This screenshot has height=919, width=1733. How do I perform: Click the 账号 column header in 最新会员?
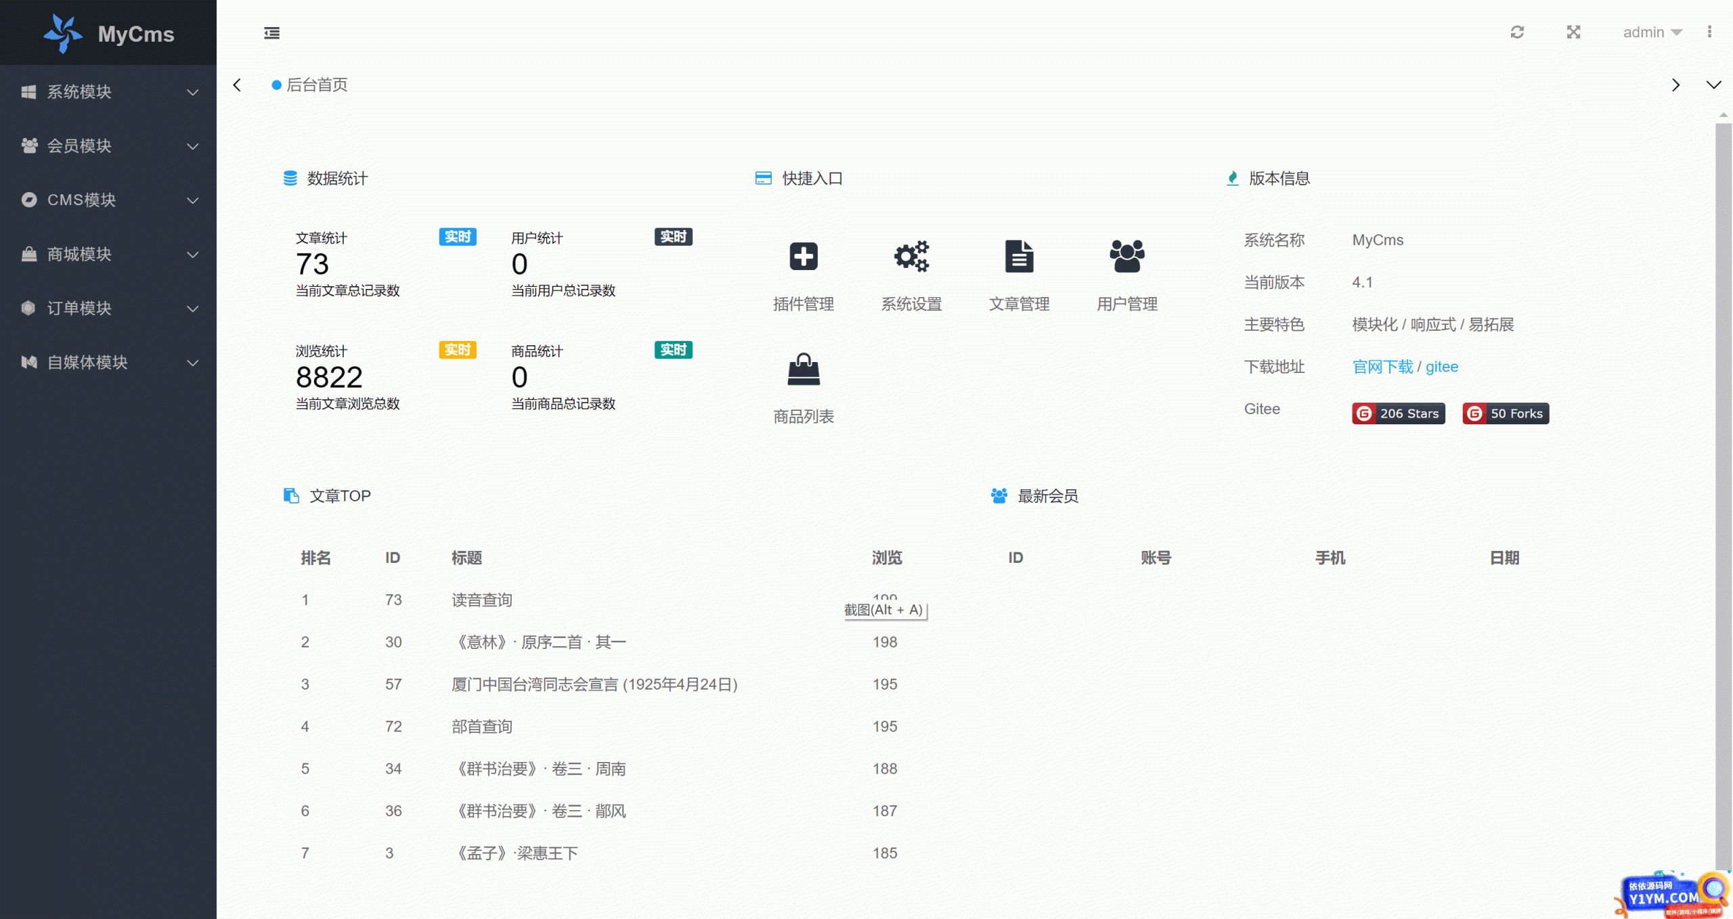coord(1156,558)
